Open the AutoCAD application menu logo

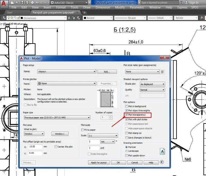[x=4, y=4]
